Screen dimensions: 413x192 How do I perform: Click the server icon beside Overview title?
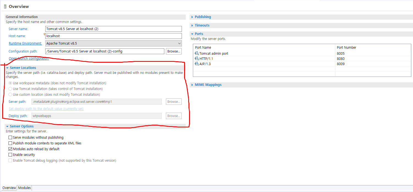pos(5,6)
